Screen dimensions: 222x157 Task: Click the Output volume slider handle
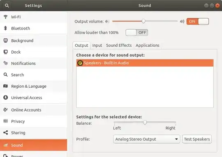pos(143,21)
